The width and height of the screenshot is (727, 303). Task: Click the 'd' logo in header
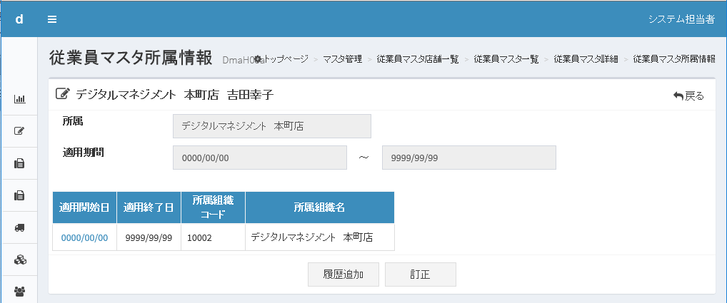[19, 19]
